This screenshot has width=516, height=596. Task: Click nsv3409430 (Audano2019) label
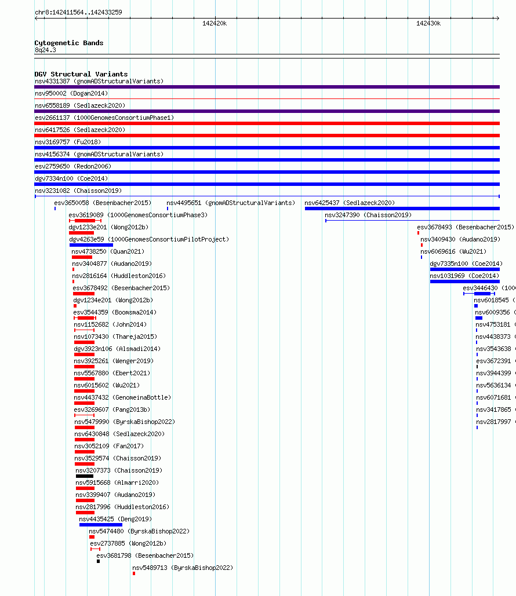point(460,239)
